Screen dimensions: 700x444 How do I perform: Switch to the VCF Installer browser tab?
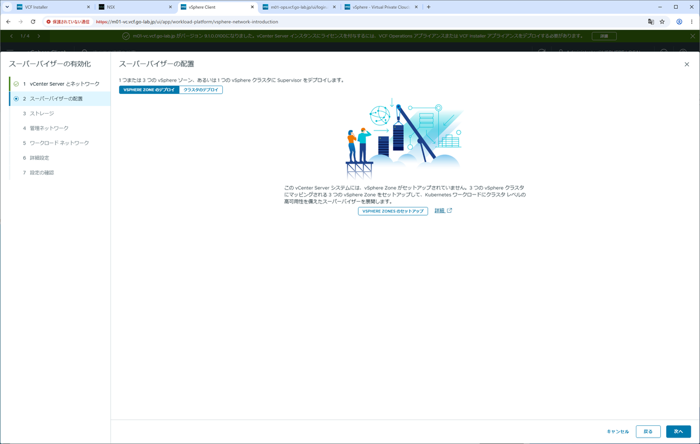(x=52, y=7)
